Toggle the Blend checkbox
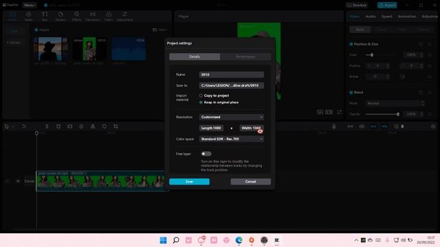The height and width of the screenshot is (247, 440). (351, 93)
